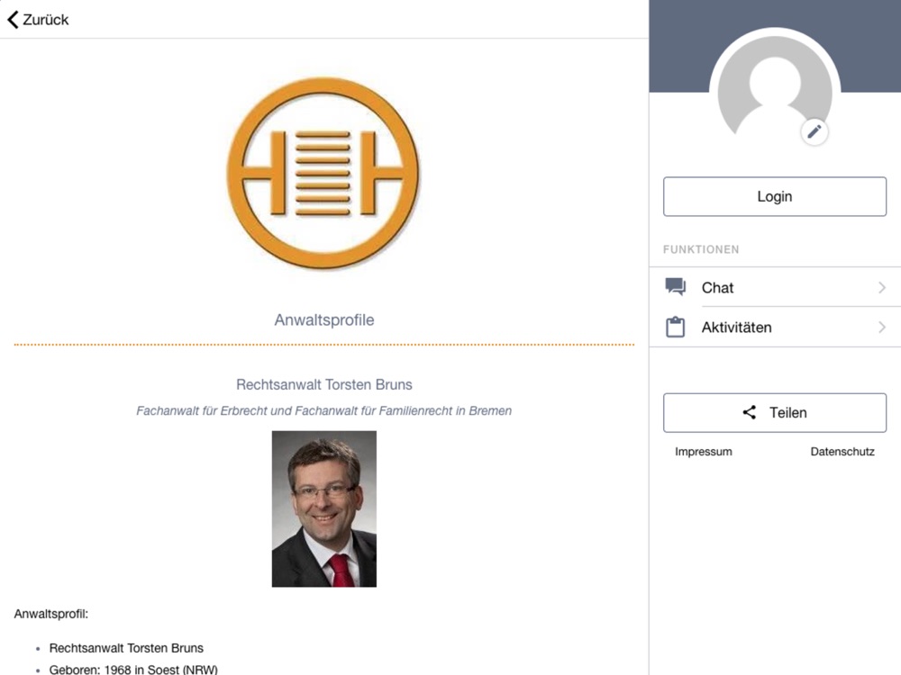Open the Aktivitäten function entry

(x=775, y=328)
